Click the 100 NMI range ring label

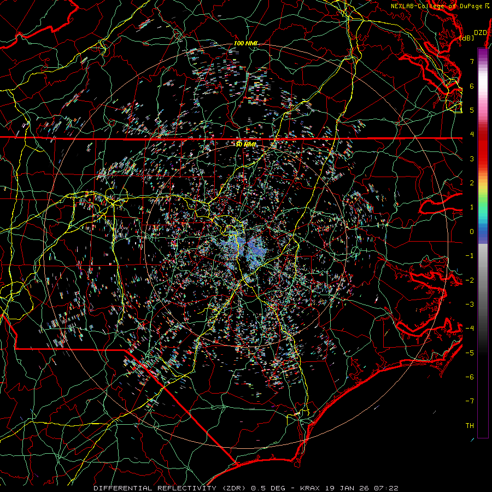(x=245, y=43)
